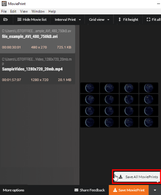The image size is (161, 195).
Task: Open the save options arrow dropdown
Action: (x=155, y=190)
